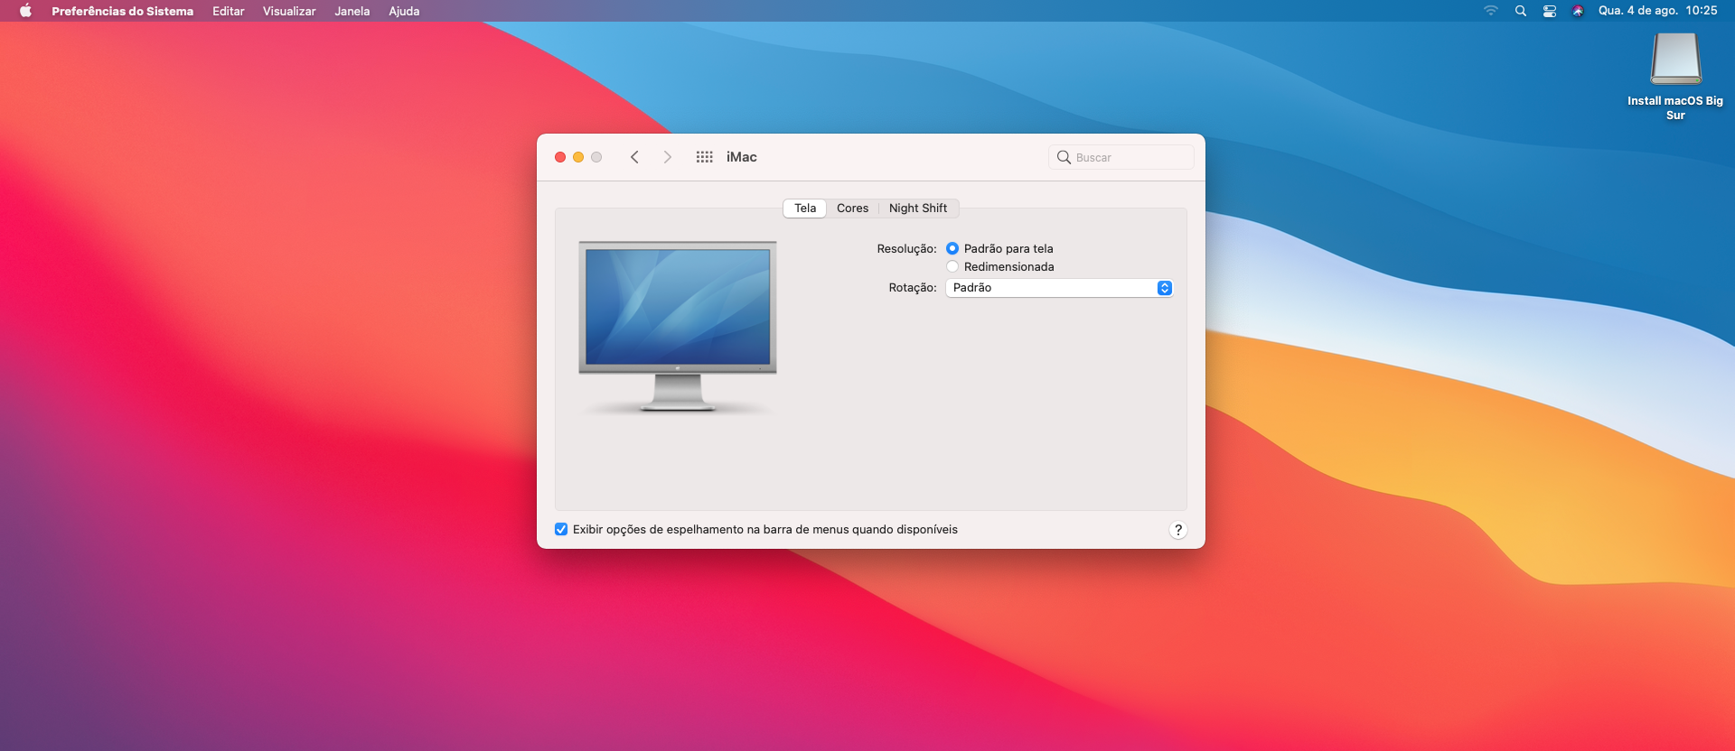The width and height of the screenshot is (1735, 751).
Task: Open Preferências do Sistema menu
Action: 122,11
